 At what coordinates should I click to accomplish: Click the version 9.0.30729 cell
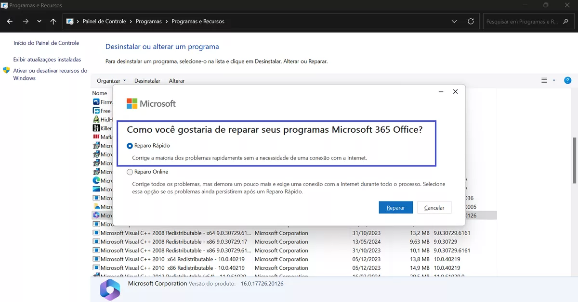(x=445, y=242)
